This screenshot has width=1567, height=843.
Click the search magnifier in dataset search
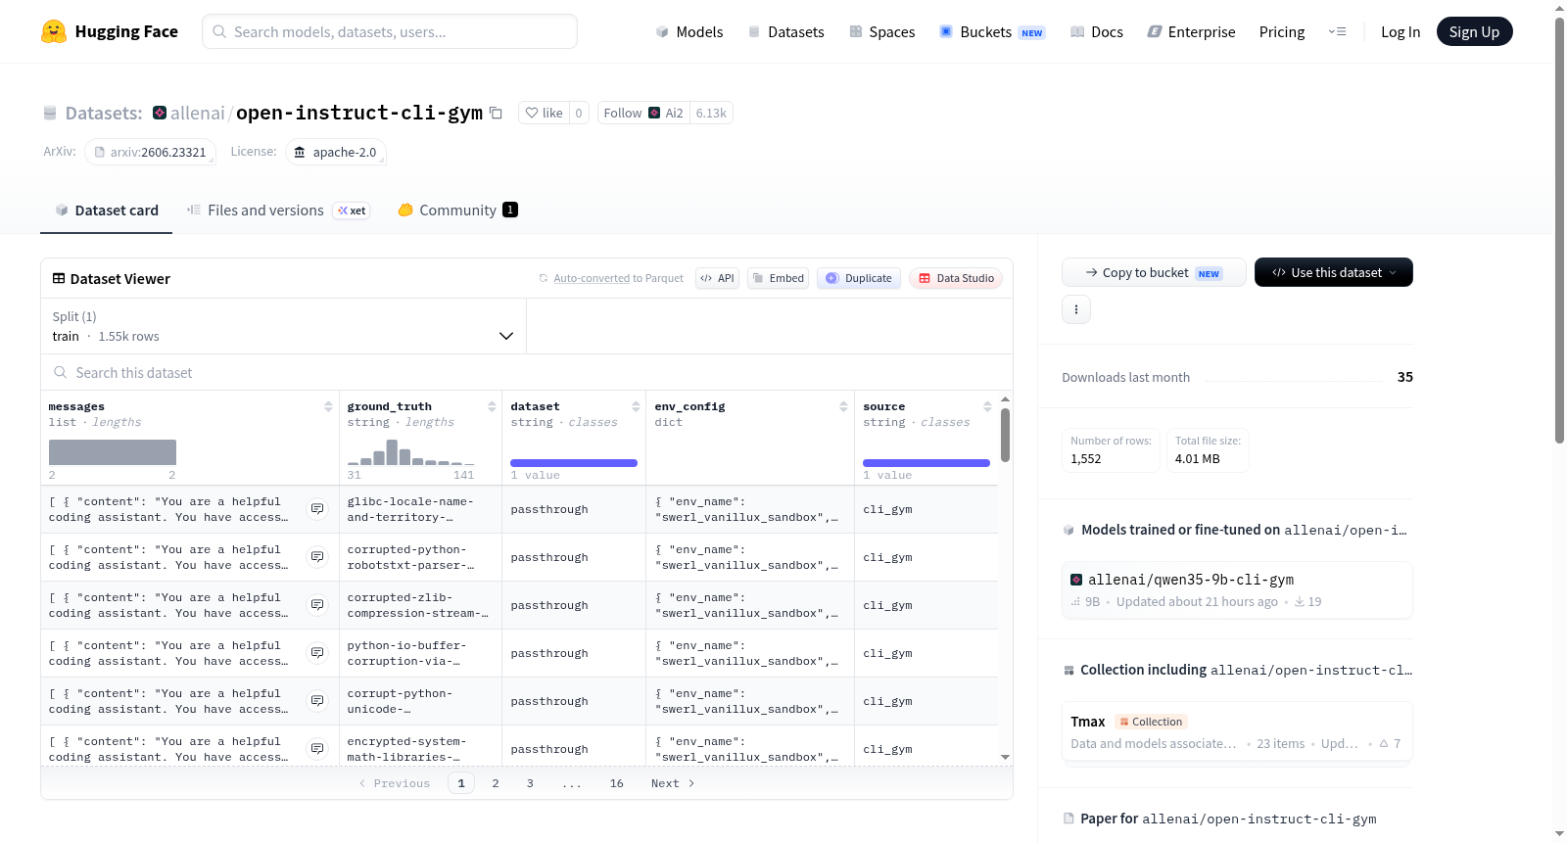pos(61,373)
